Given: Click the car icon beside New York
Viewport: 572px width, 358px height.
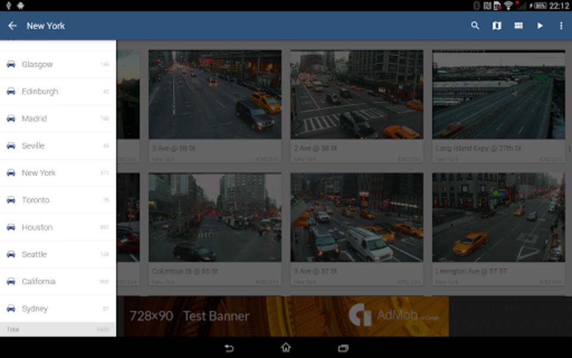Looking at the screenshot, I should (x=11, y=173).
